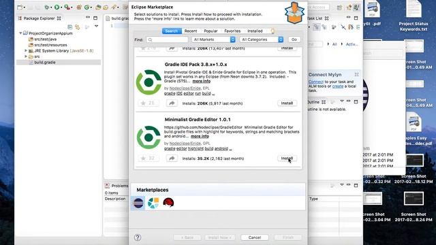The height and width of the screenshot is (245, 436).
Task: Click the Quick Access search field
Action: (x=317, y=7)
